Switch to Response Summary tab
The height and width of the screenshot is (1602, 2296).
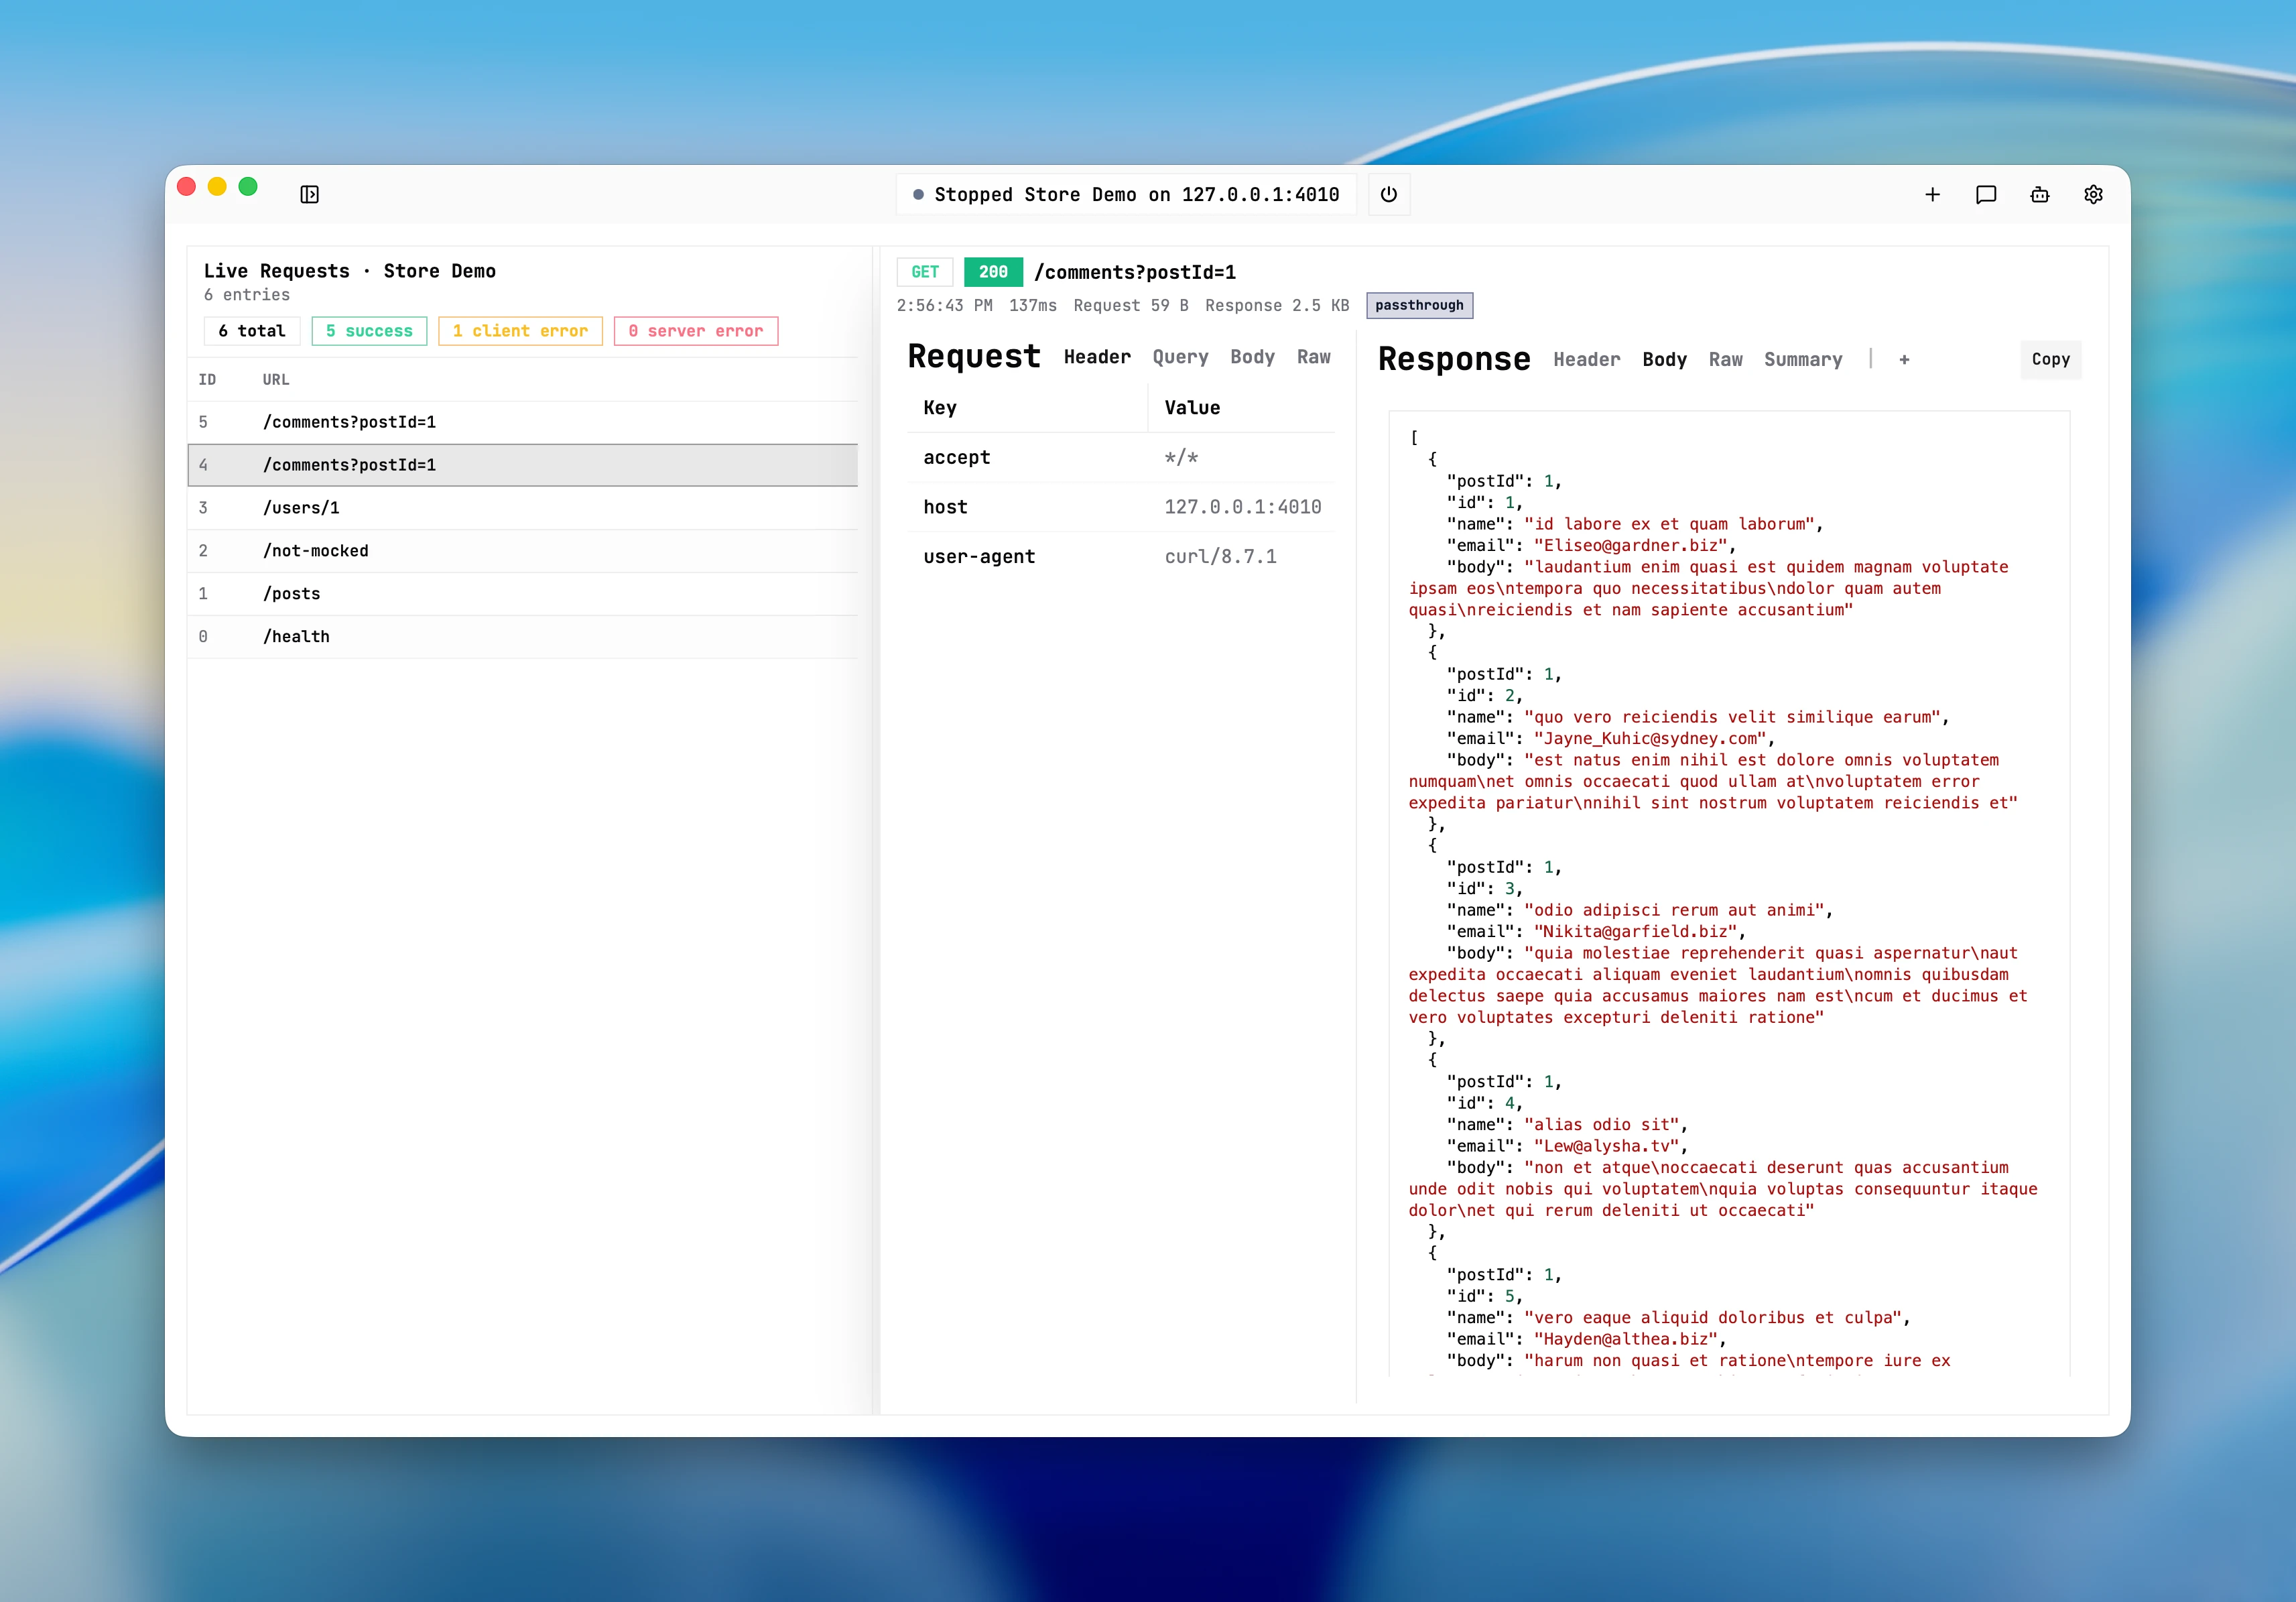(1802, 360)
